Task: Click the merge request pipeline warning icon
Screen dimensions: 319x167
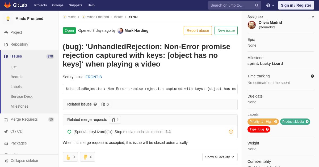Action: click(231, 132)
